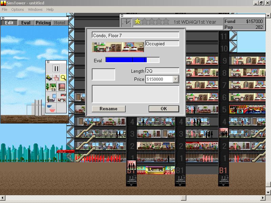Choose the condo build tool
Viewport: 271px width, 203px height.
[x=62, y=98]
